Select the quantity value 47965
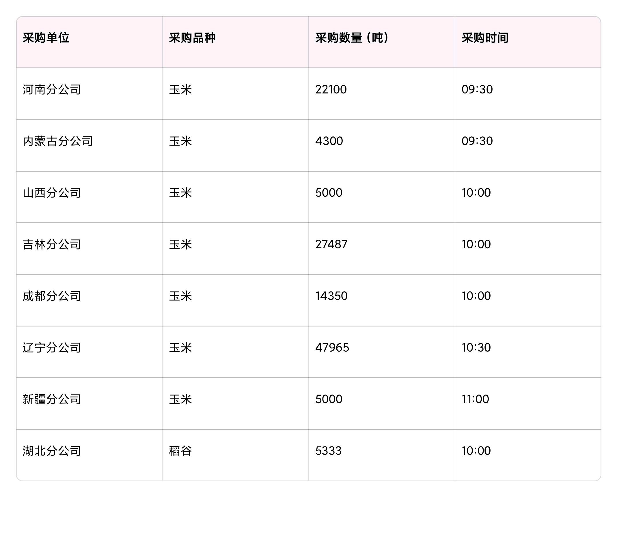617x535 pixels. [332, 348]
